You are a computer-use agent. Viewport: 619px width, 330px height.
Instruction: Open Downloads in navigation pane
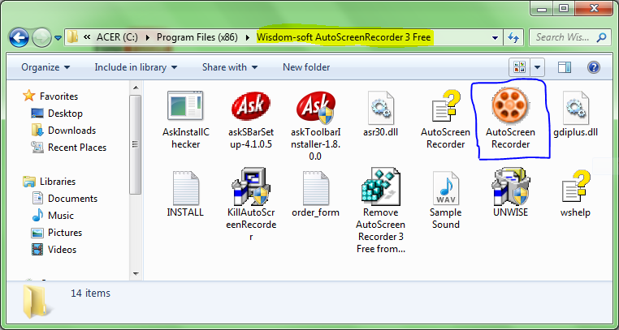point(71,131)
